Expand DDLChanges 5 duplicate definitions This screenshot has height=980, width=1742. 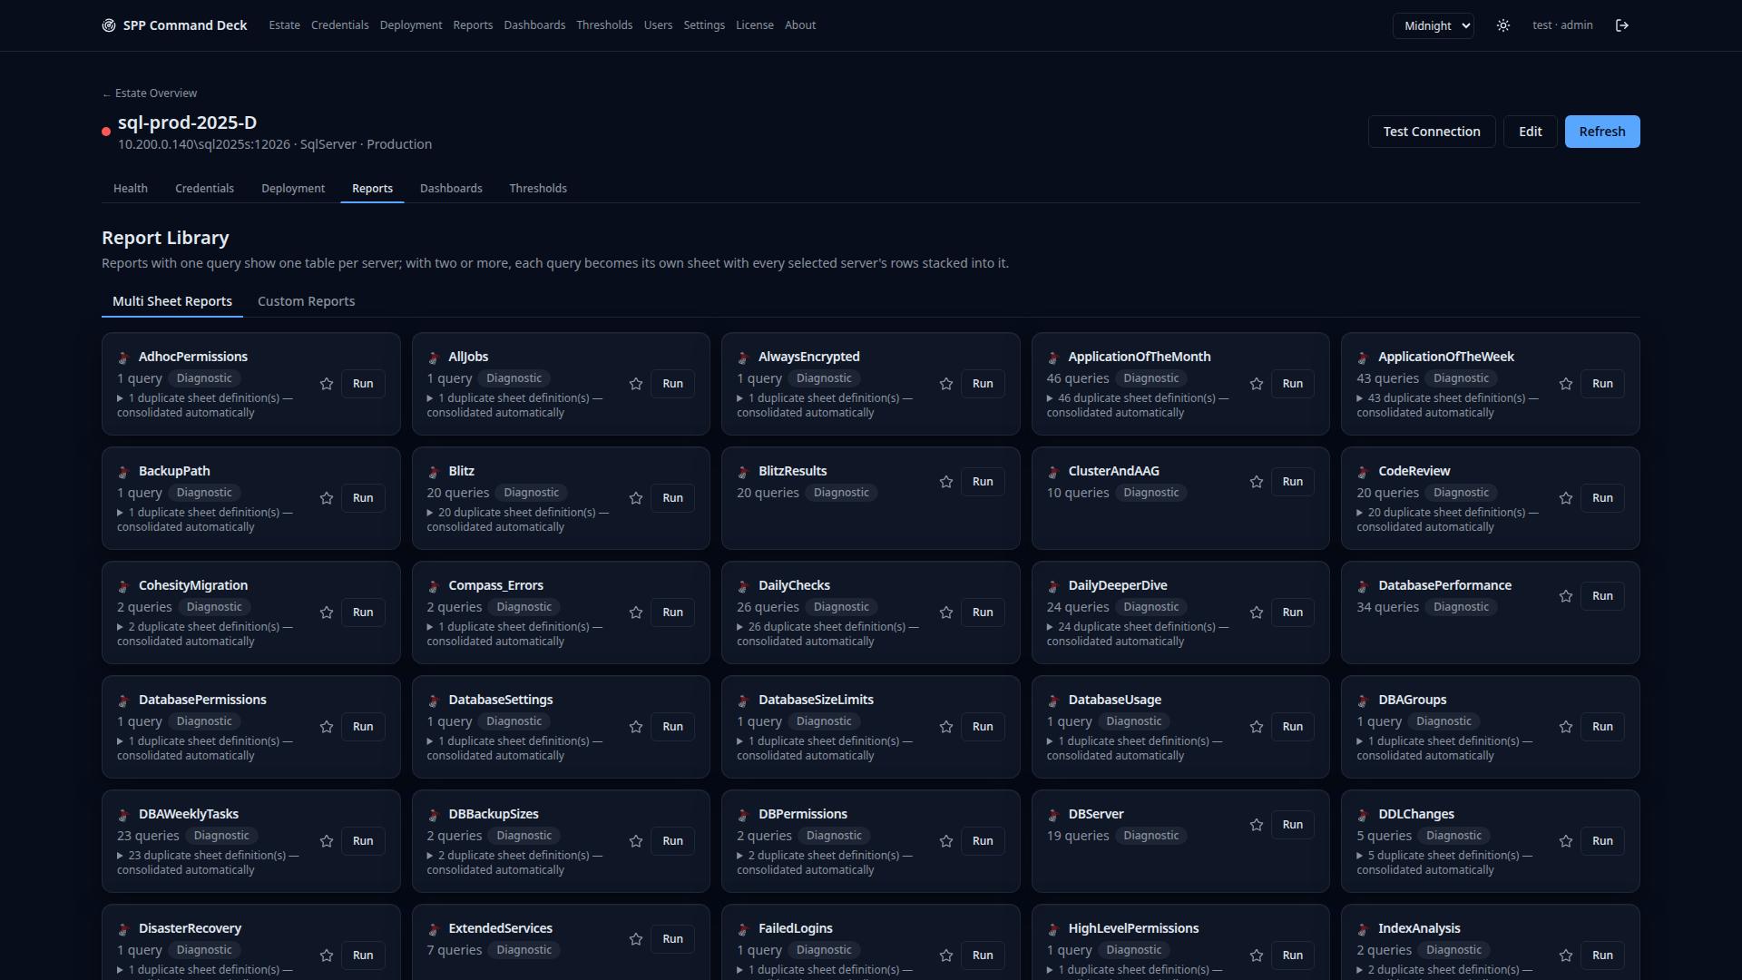(1444, 863)
